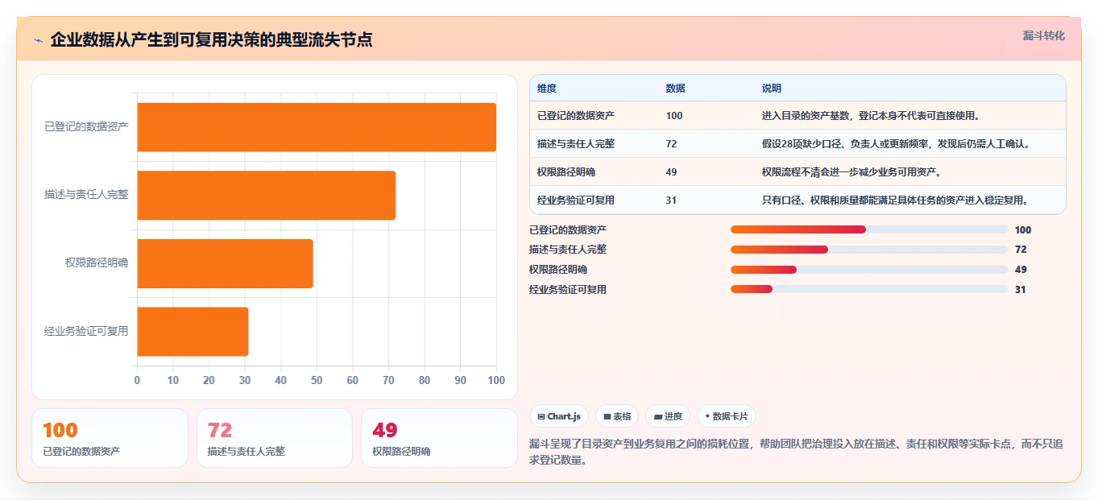Viewport: 1098px width, 500px height.
Task: Click the note starting with 进入目录的资产基数
Action: click(x=871, y=116)
